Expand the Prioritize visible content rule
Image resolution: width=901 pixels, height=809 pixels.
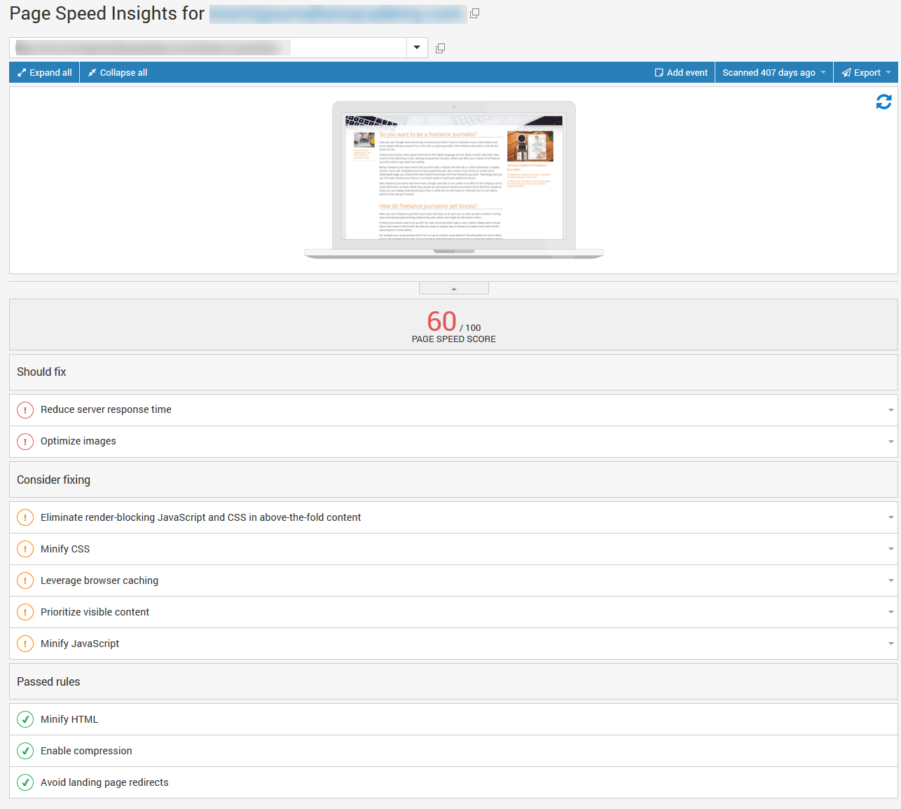pos(890,612)
